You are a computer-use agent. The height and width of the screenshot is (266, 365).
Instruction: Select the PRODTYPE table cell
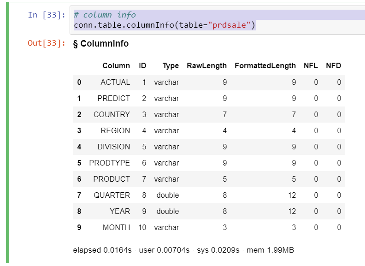point(110,163)
